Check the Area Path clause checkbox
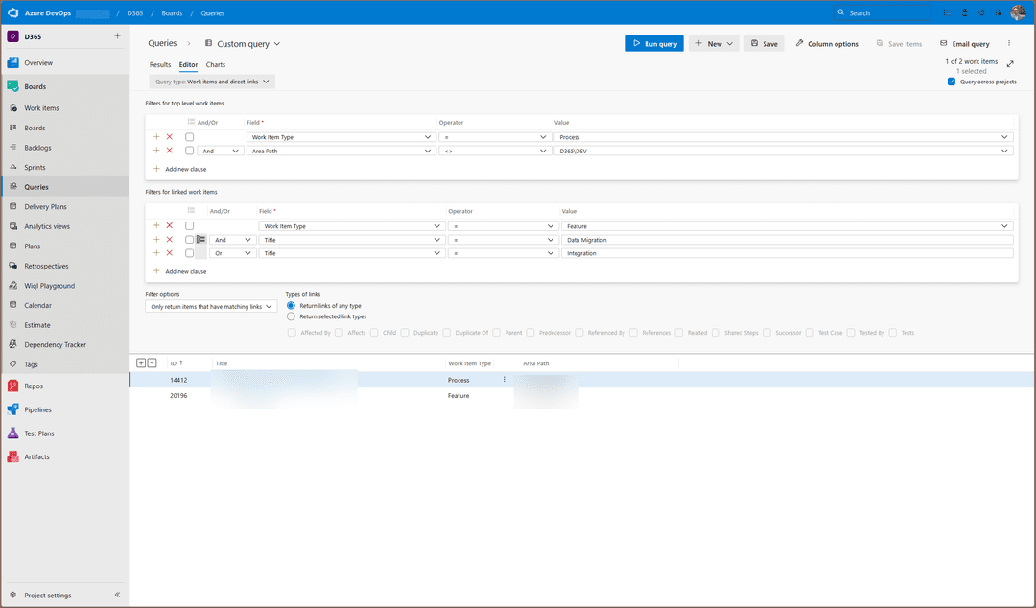The image size is (1036, 608). [x=190, y=151]
